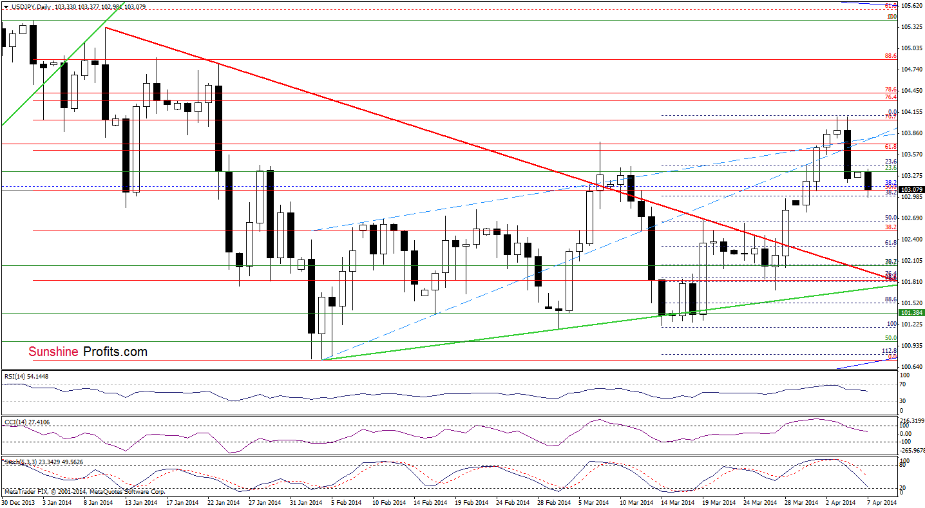This screenshot has width=925, height=508.
Task: Click the 14 Feb 2014 date label
Action: [432, 502]
